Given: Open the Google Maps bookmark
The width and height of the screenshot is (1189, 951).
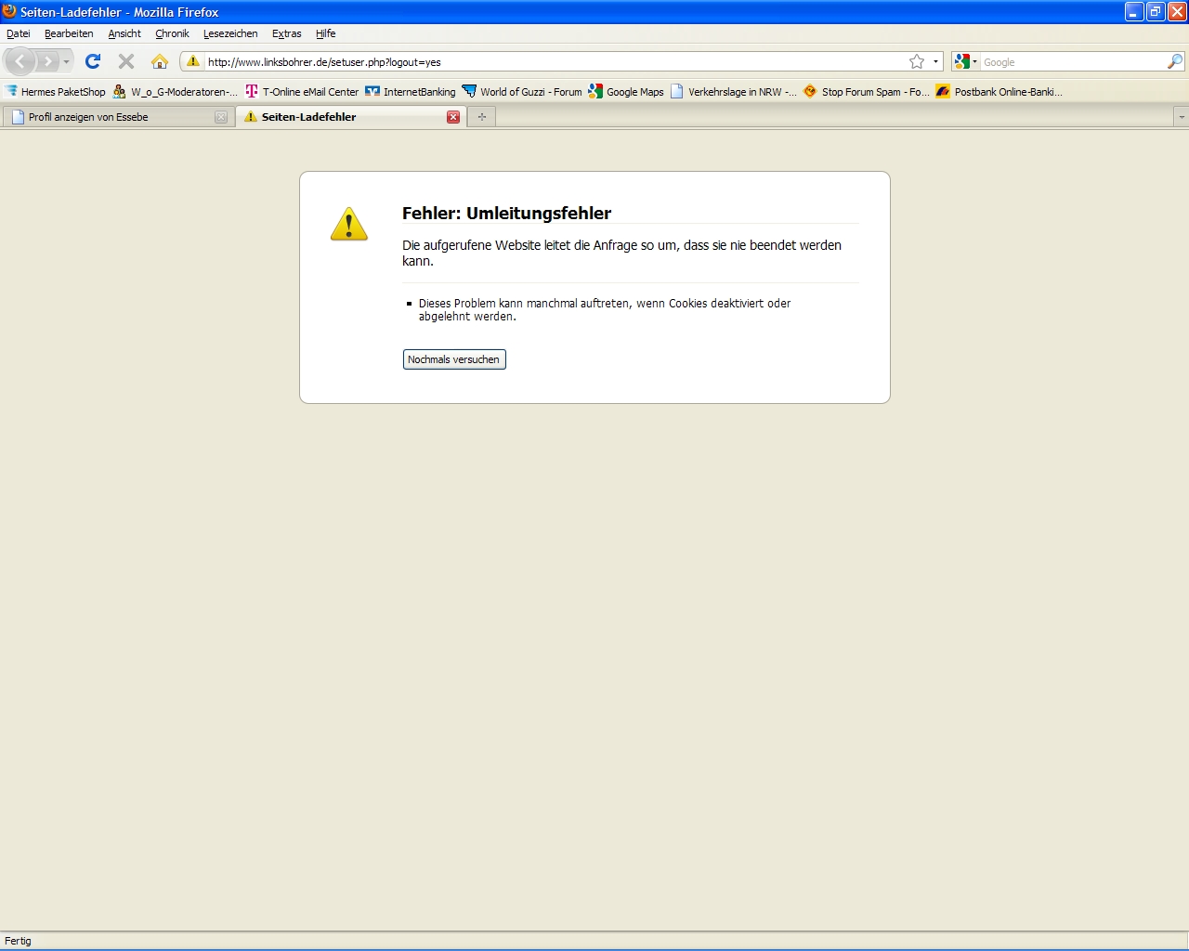Looking at the screenshot, I should [x=634, y=92].
